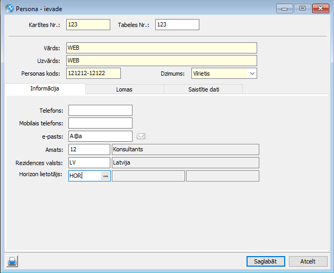
Task: Focus the Tabeles Nr. field
Action: [x=177, y=24]
